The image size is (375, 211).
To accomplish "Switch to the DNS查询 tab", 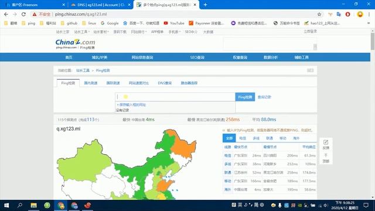I will tap(165, 83).
